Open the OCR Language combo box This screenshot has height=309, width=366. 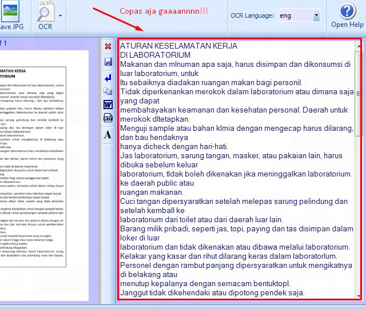click(x=299, y=15)
